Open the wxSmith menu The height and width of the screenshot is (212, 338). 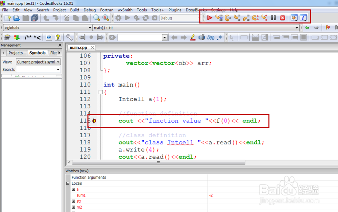[x=125, y=10]
